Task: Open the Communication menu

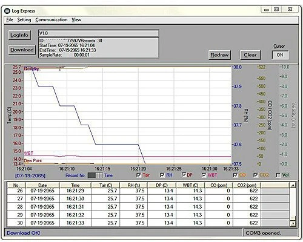Action: tap(52, 20)
